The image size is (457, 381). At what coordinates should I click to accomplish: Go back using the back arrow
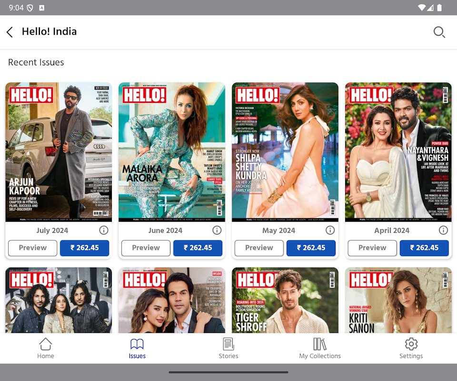pyautogui.click(x=10, y=32)
